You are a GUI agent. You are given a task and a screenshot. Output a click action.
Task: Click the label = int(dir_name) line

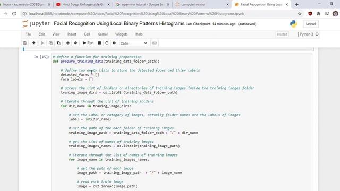(x=90, y=119)
